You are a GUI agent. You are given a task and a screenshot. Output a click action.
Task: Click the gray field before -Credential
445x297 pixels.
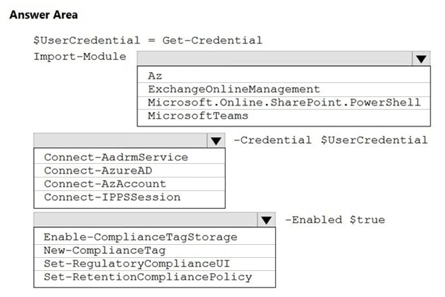click(x=121, y=141)
